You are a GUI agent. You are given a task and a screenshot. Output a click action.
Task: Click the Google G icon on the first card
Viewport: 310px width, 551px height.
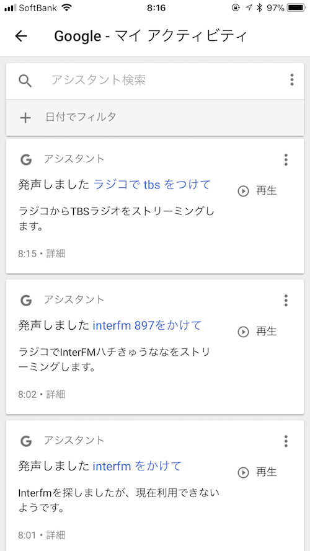(26, 160)
